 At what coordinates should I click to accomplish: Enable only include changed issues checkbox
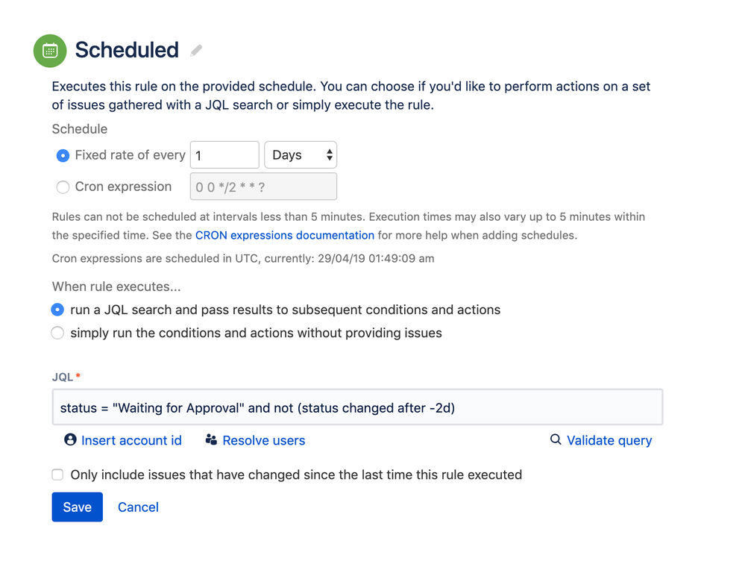[57, 475]
